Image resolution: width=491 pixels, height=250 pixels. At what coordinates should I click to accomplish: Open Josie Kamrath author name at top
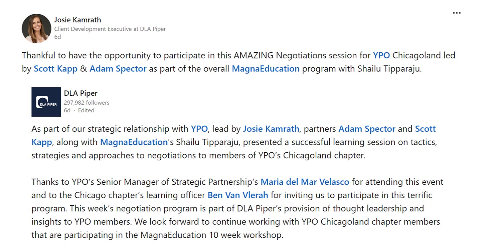(x=77, y=20)
